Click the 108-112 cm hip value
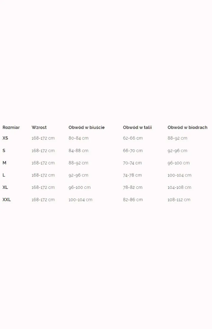212x329 pixels. coord(179,200)
